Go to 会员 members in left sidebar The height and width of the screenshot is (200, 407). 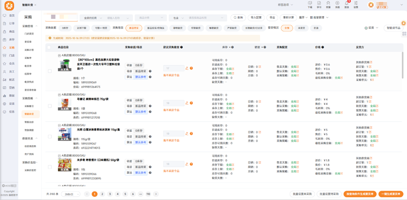click(x=8, y=63)
